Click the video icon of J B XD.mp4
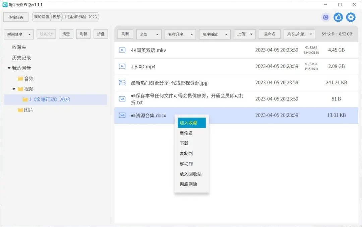The image size is (362, 227). tap(122, 66)
